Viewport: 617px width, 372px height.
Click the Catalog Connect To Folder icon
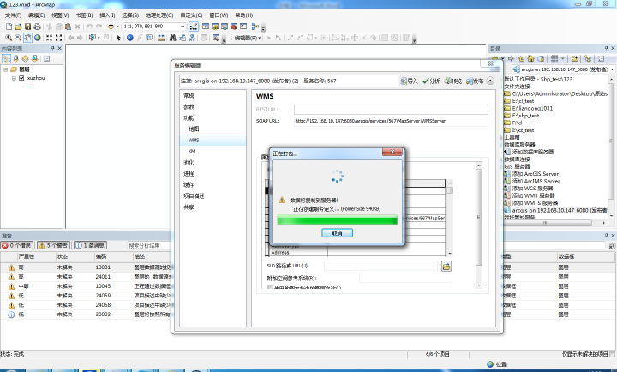[x=574, y=58]
